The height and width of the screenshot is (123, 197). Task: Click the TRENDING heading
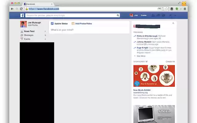[x=138, y=32]
